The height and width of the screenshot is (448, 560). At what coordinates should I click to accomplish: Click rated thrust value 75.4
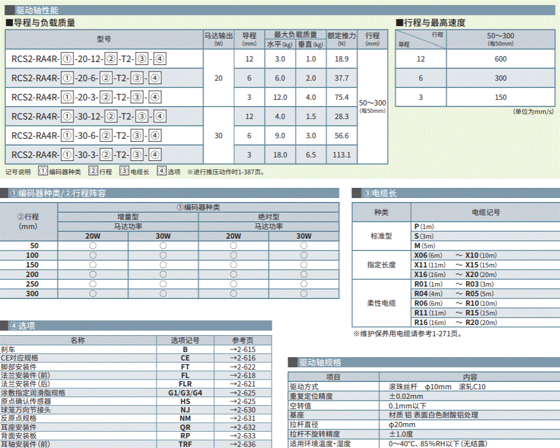[x=341, y=97]
